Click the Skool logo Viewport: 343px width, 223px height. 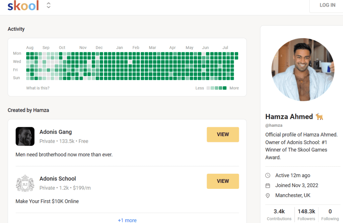[x=23, y=6]
